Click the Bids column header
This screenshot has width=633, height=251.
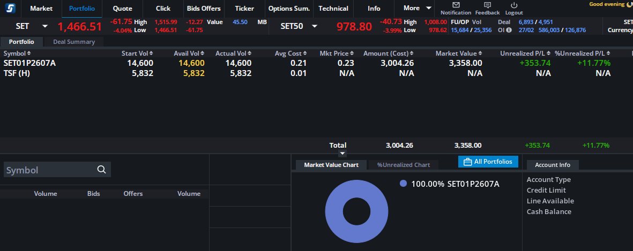(x=94, y=194)
